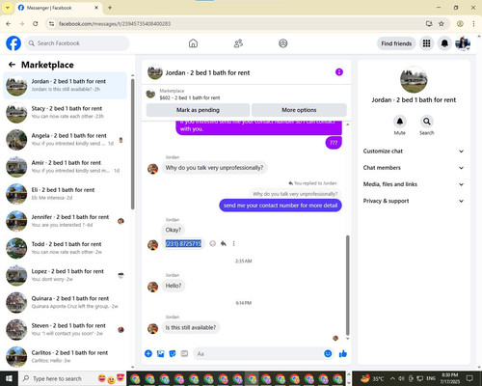The width and height of the screenshot is (482, 386).
Task: Search in conversation magnifier icon
Action: tap(427, 122)
